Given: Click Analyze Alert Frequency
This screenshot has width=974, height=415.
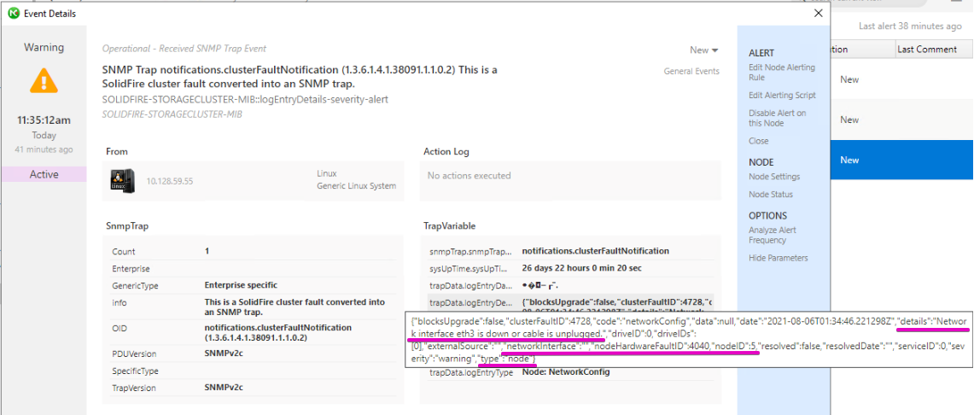Looking at the screenshot, I should pyautogui.click(x=773, y=235).
